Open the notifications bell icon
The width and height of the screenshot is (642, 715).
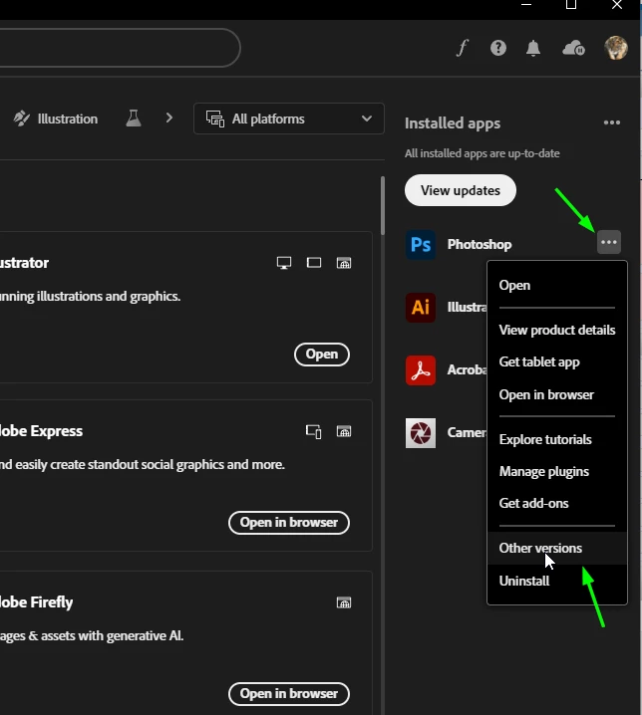pyautogui.click(x=533, y=48)
